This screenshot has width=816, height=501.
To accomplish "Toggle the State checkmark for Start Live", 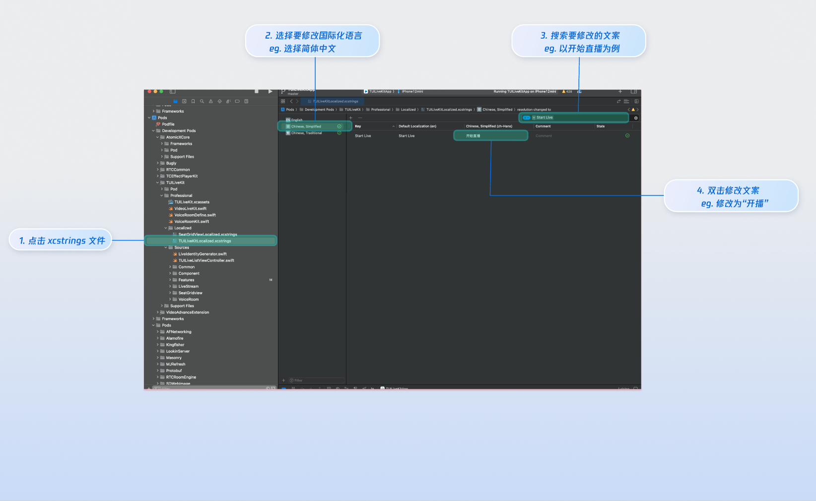I will click(x=627, y=135).
